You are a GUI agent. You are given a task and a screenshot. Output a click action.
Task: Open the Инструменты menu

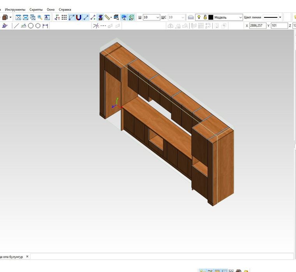point(15,9)
